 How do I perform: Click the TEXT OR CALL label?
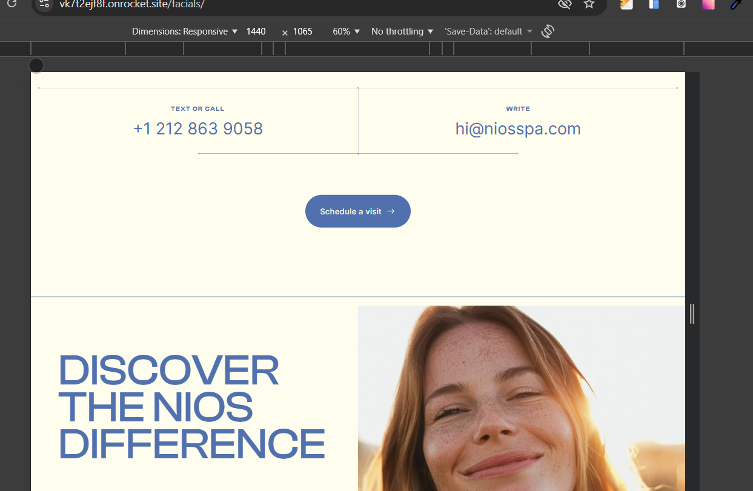coord(197,109)
